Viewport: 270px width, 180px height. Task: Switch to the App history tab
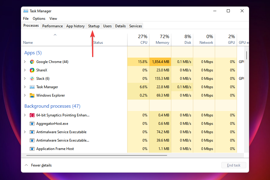pos(75,26)
